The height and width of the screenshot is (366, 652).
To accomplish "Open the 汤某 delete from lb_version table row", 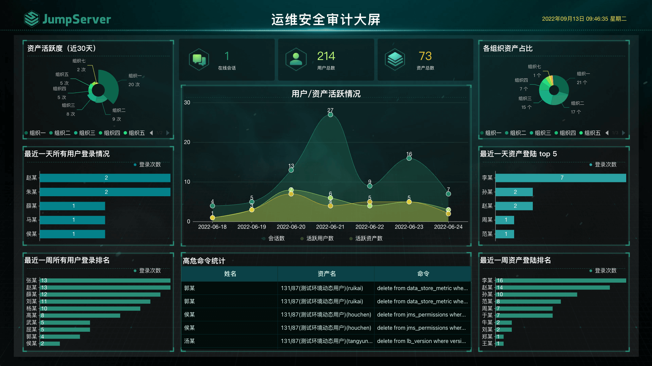I will pos(326,341).
